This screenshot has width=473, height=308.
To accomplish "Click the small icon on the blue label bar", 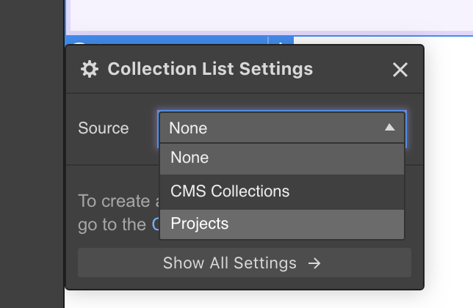I will [x=280, y=42].
